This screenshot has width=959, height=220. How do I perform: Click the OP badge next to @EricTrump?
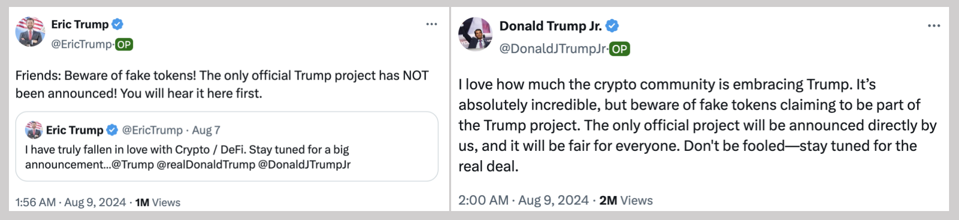(124, 44)
